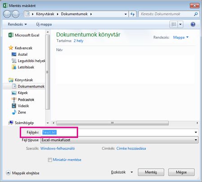The height and width of the screenshot is (182, 202).
Task: Open the Fájlnév dropdown arrow
Action: pos(196,132)
